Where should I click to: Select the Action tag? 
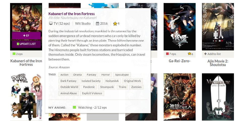pos(64,75)
